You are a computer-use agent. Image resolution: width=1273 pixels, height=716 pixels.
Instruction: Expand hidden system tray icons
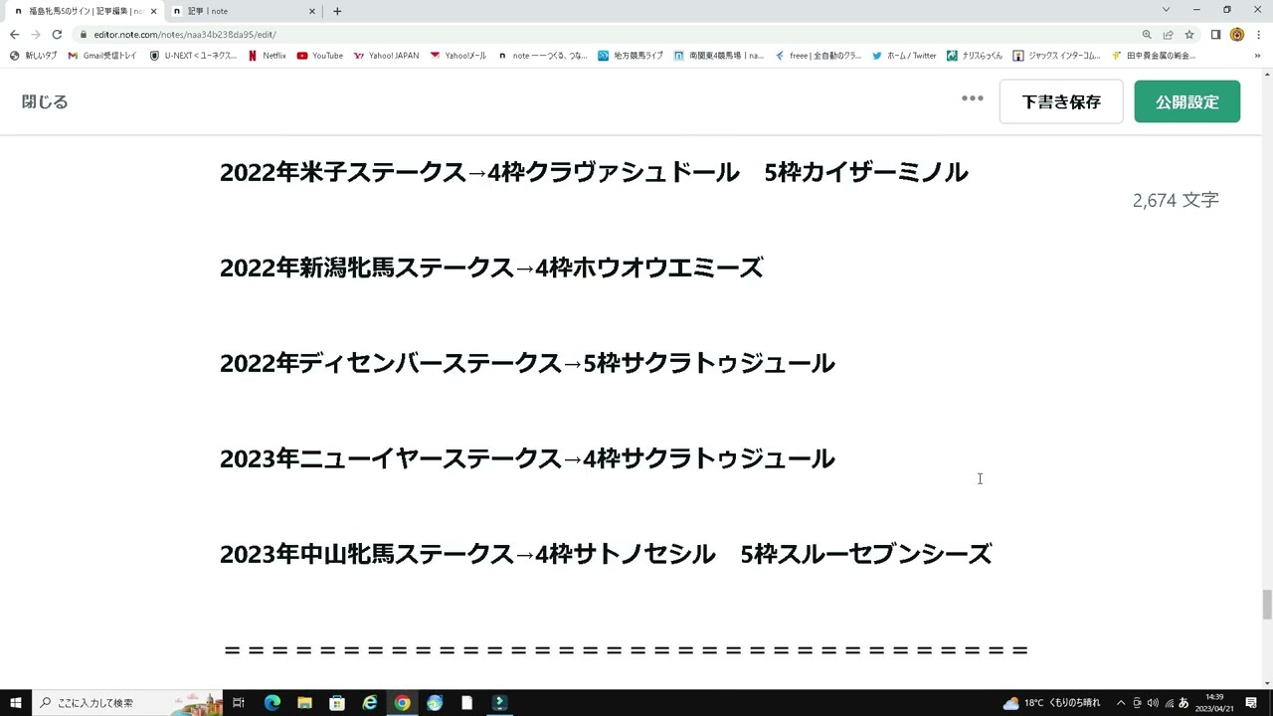tap(1121, 703)
